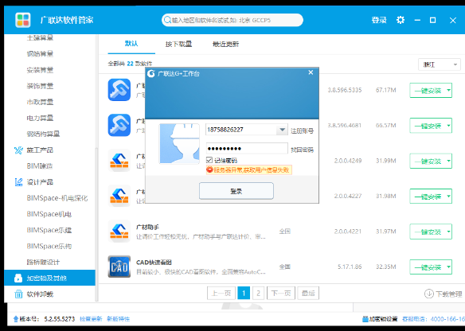
Task: Click the 广材助手 icon in version 2.0.0.4221 row
Action: tap(119, 231)
